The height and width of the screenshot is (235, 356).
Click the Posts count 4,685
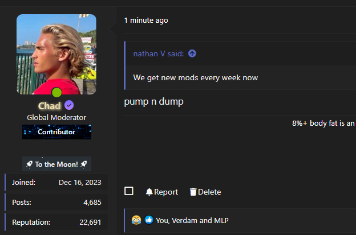pyautogui.click(x=92, y=202)
